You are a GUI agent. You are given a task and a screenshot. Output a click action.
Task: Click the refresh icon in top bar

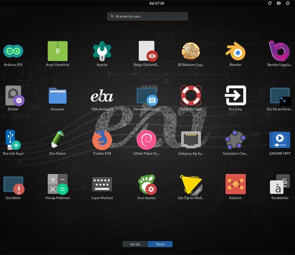[x=270, y=3]
